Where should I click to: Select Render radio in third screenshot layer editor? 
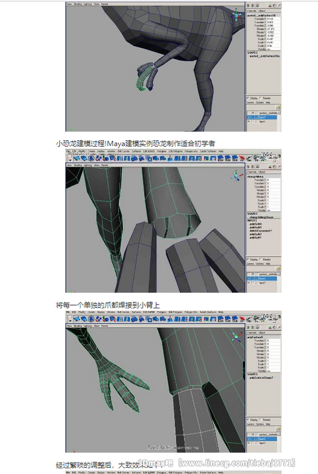pyautogui.click(x=261, y=420)
